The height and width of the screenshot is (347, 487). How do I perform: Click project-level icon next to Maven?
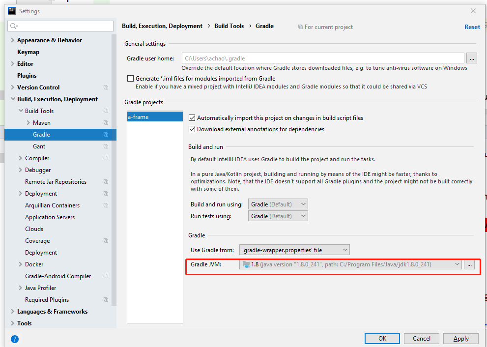tap(106, 123)
